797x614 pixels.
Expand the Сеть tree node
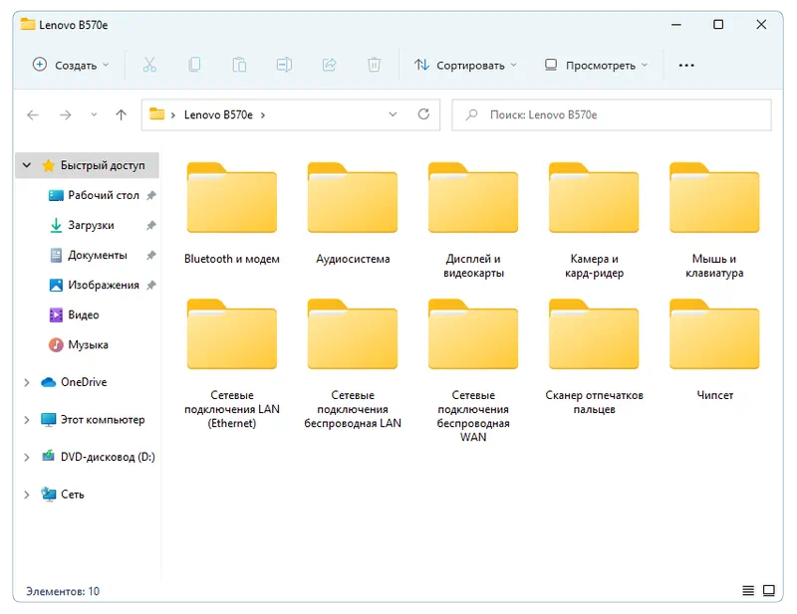tap(27, 495)
